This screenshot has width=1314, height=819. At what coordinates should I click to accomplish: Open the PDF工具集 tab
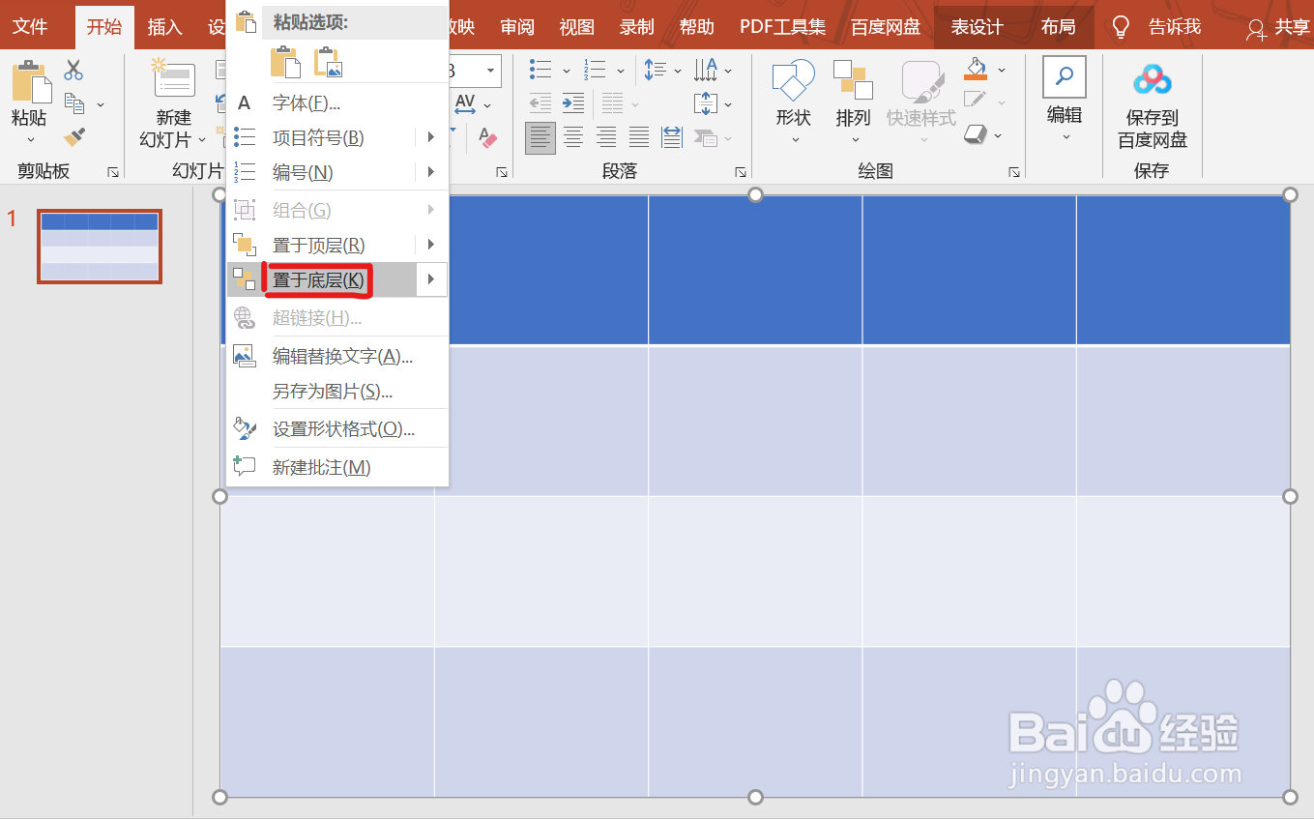click(783, 27)
